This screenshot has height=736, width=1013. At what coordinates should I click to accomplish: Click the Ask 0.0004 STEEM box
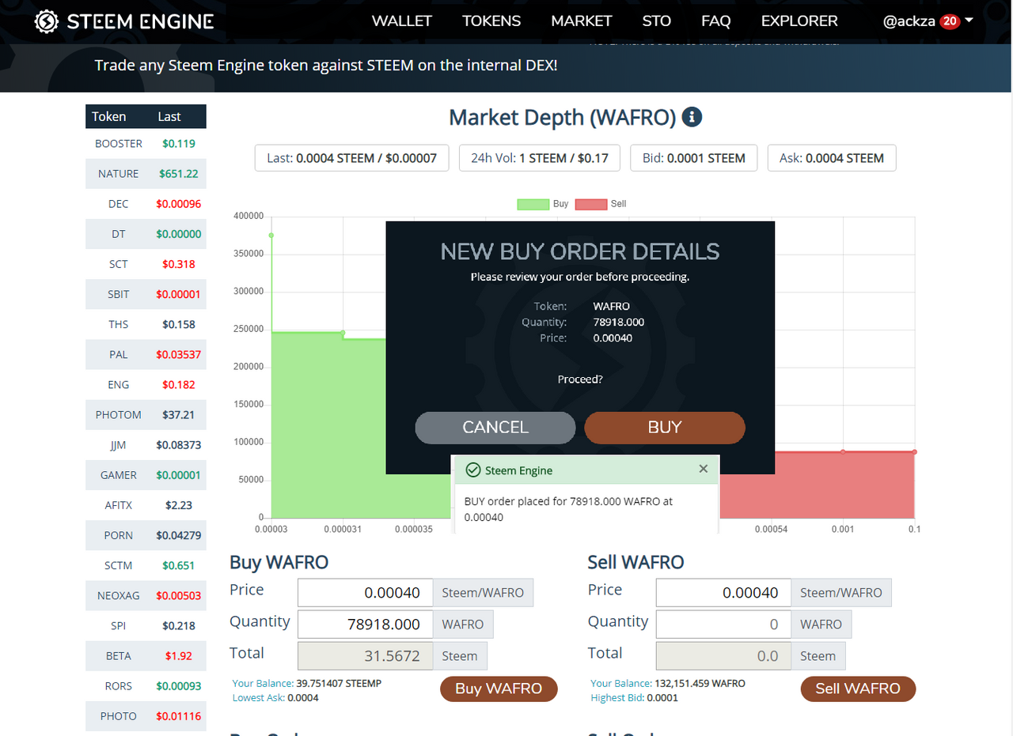(x=832, y=158)
